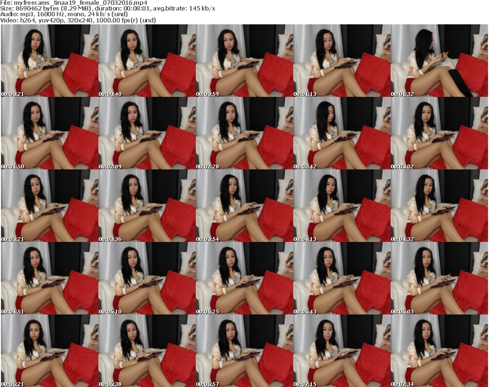
Task: Choose the preview frame at 00:06:57
Action: coord(244,351)
